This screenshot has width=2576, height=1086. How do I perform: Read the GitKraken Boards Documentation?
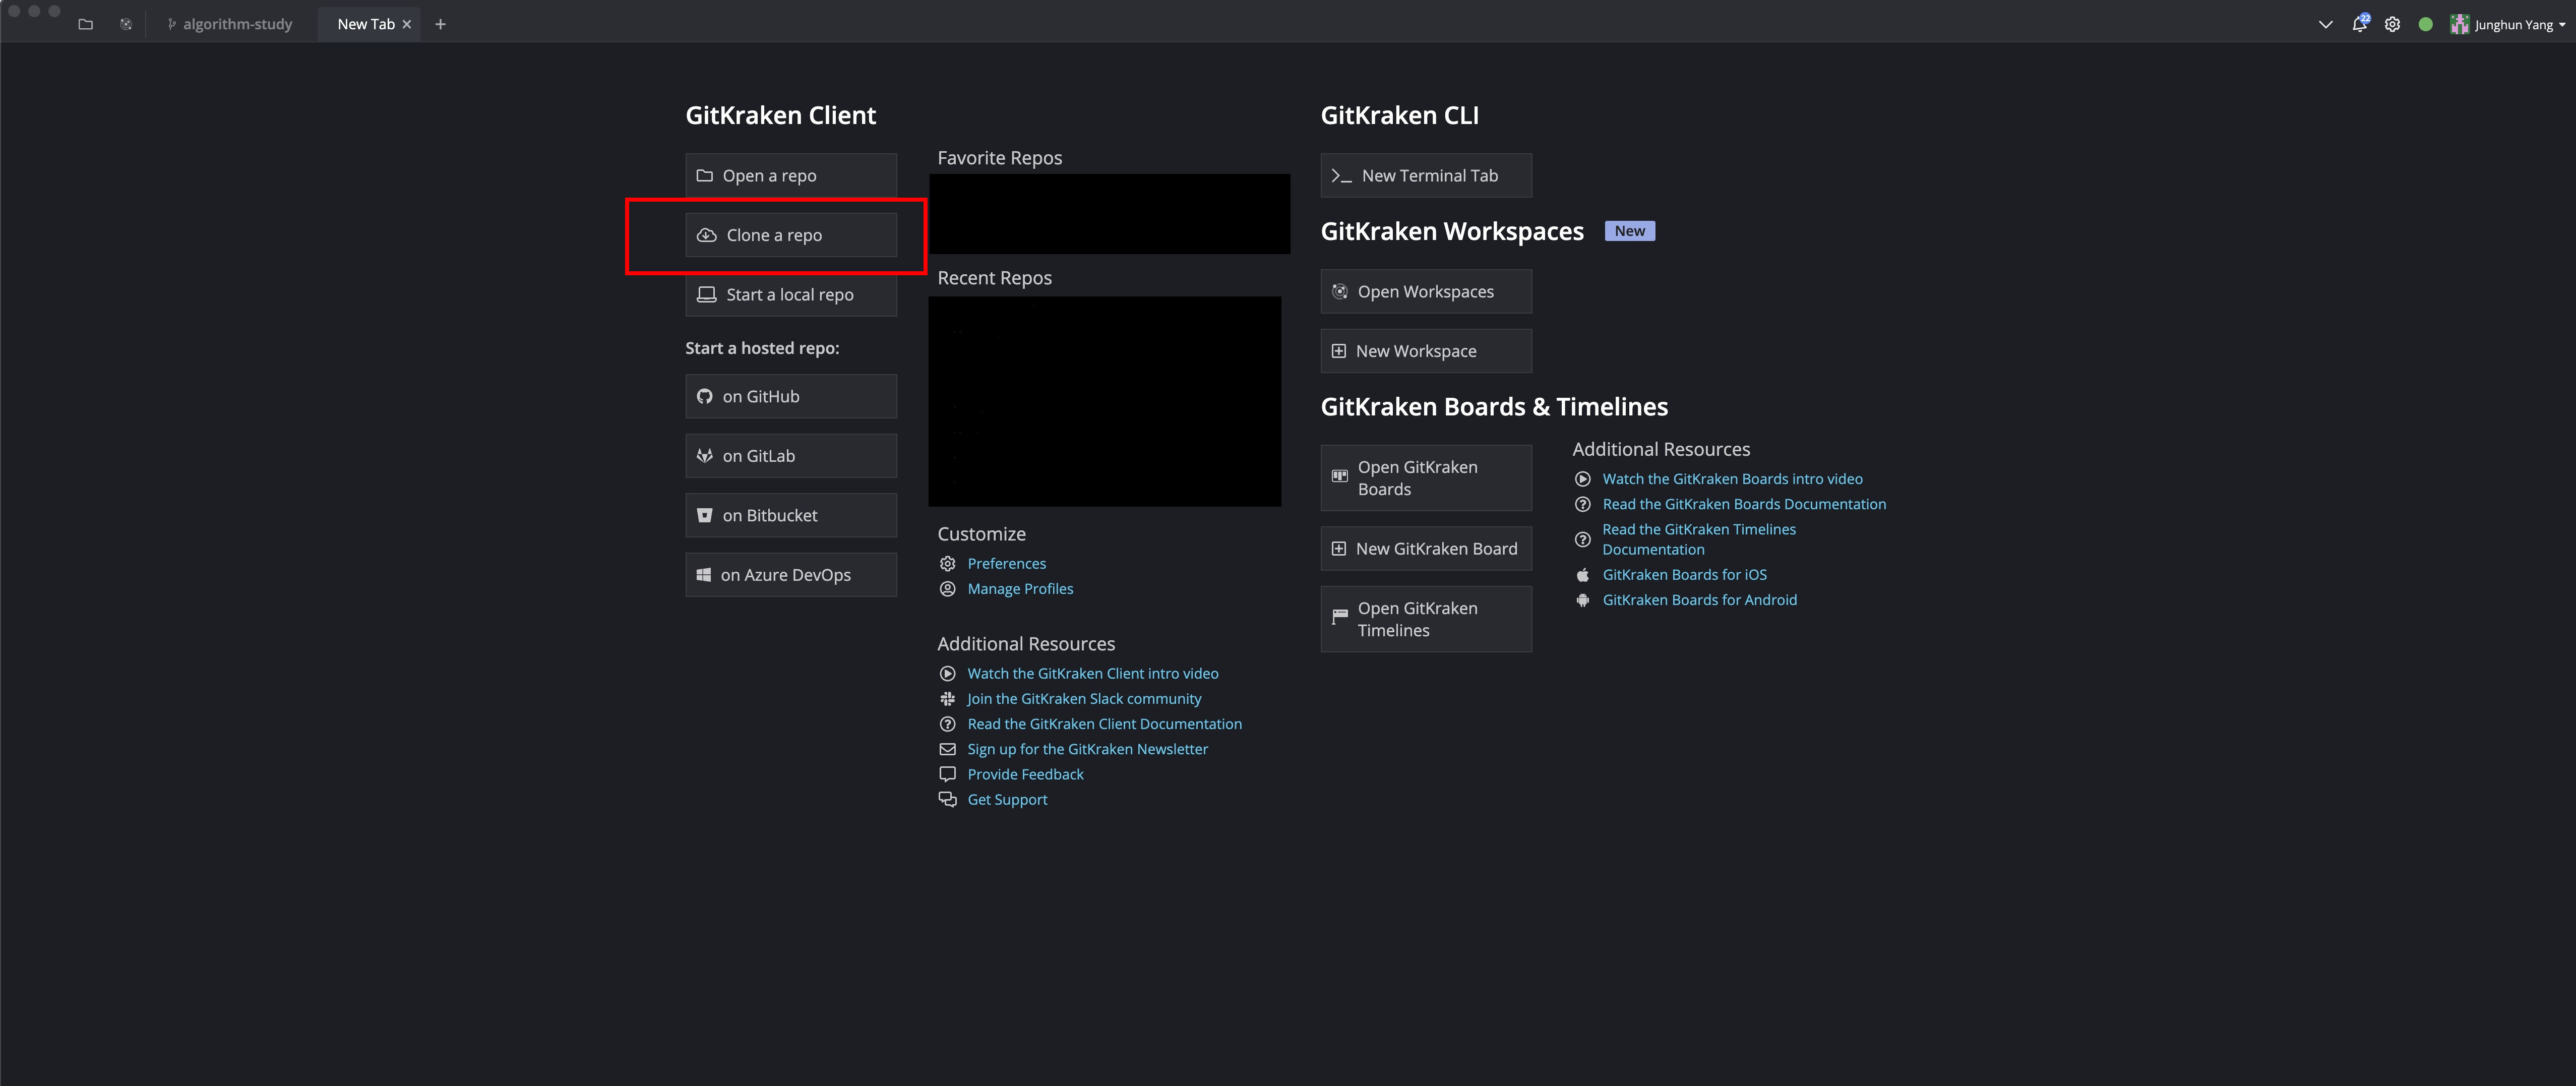(x=1744, y=504)
